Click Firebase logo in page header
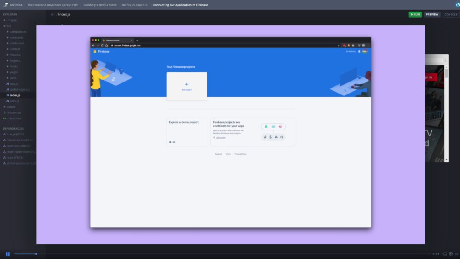The image size is (460, 259). point(102,51)
